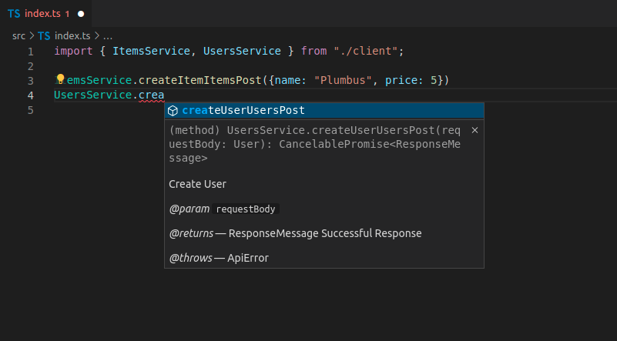Click the TS icon in the breadcrumb bar
617x341 pixels.
pyautogui.click(x=44, y=35)
